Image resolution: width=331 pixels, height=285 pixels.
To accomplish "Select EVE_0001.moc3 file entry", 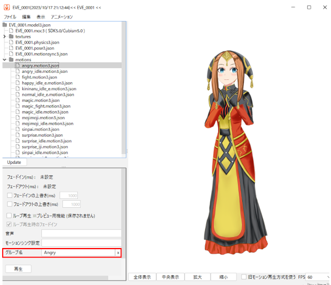I will tap(50, 31).
